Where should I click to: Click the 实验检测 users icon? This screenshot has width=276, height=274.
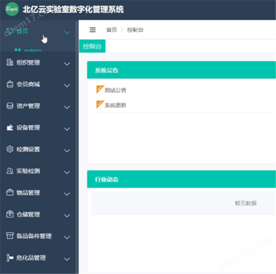10,171
